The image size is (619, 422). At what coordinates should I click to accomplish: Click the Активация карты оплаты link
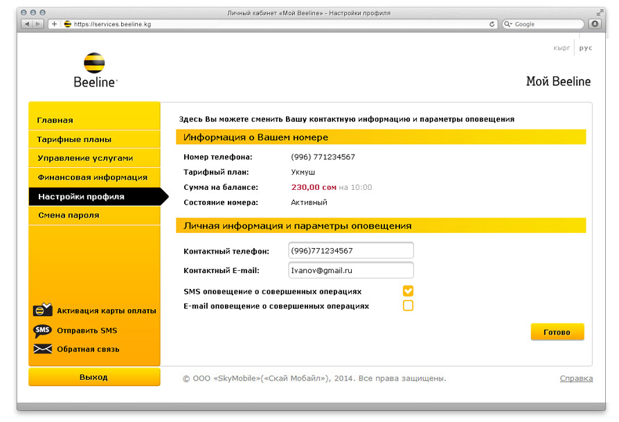click(x=107, y=310)
